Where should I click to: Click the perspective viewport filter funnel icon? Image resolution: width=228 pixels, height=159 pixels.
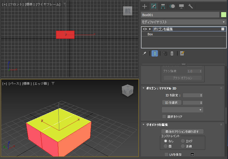[x=53, y=83]
